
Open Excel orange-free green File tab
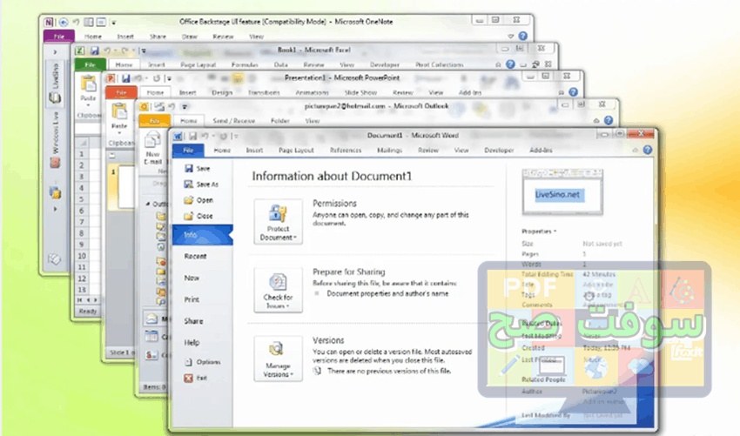[x=91, y=64]
